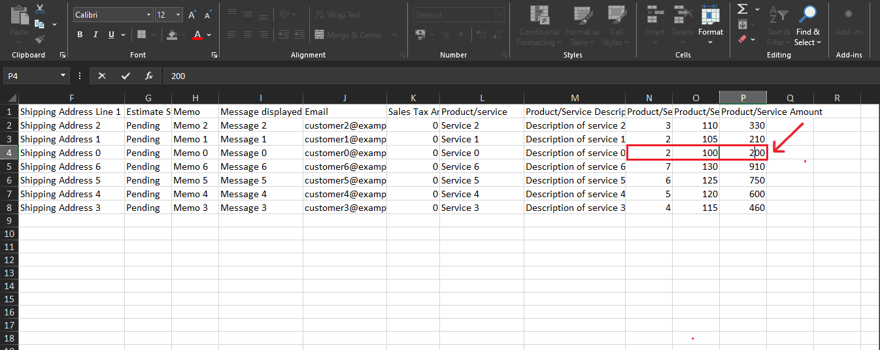The height and width of the screenshot is (350, 880).
Task: Click the cell containing 910
Action: point(743,167)
